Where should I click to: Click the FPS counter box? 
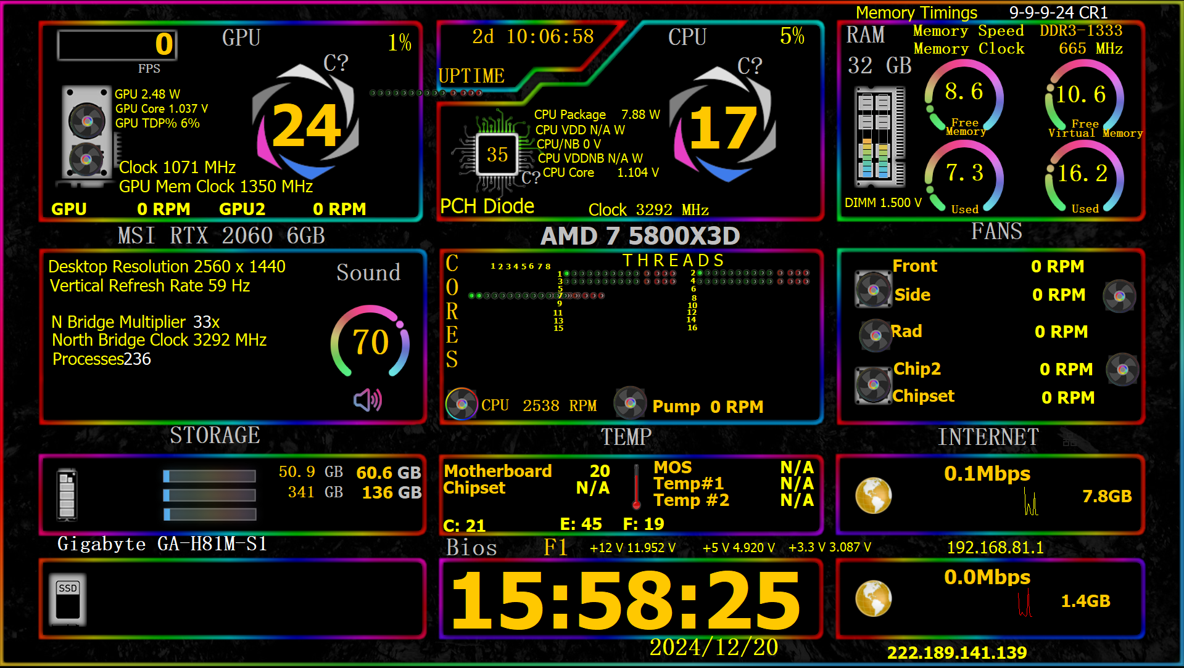click(x=117, y=45)
